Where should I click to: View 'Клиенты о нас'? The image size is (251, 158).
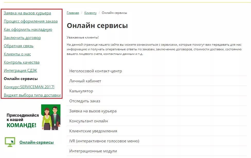[17, 54]
